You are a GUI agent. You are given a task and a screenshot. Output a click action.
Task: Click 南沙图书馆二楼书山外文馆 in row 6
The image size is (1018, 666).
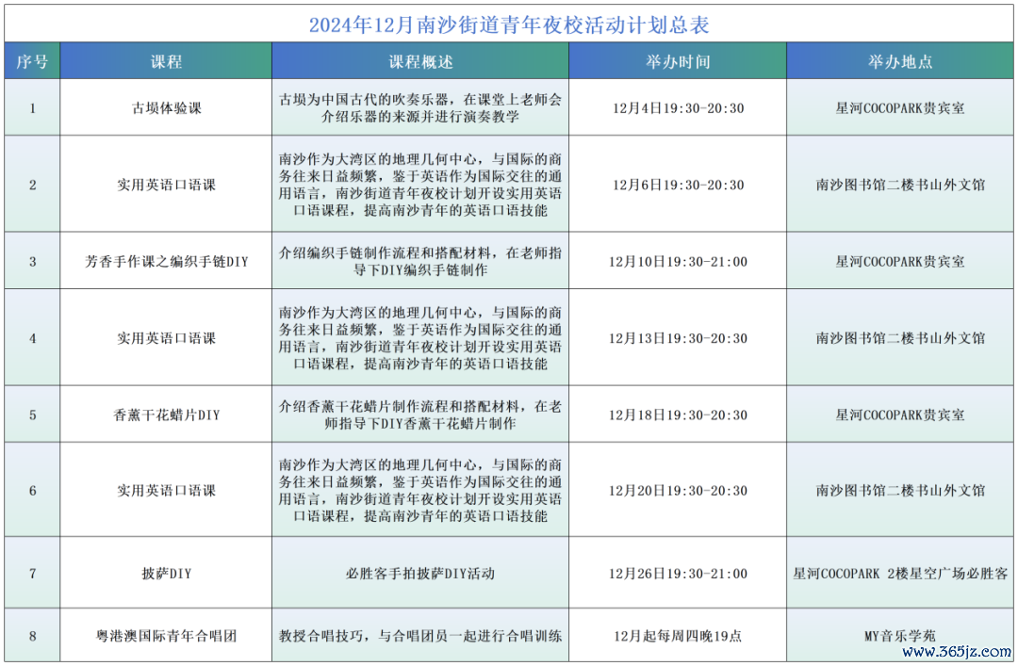(900, 490)
